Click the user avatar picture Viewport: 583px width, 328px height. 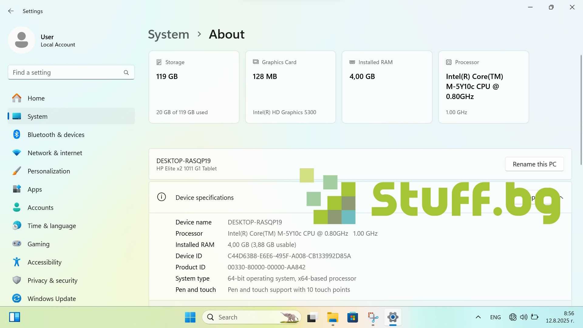(22, 40)
